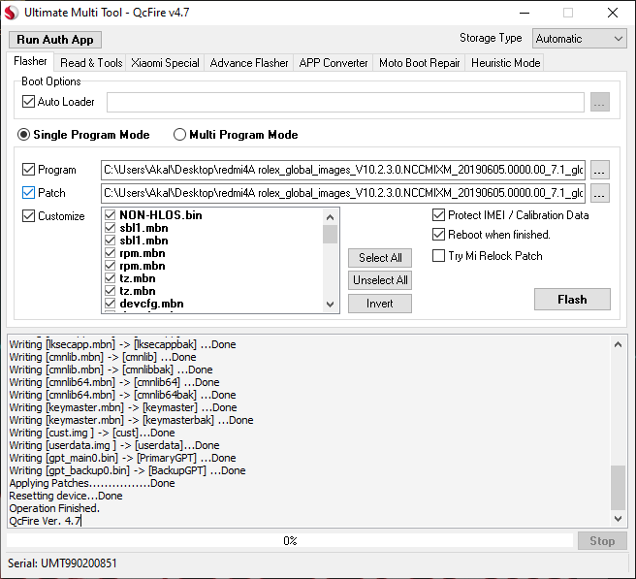Click the Invert button
The width and height of the screenshot is (636, 579).
pyautogui.click(x=380, y=304)
